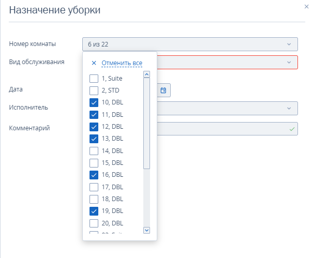Click the Комментарий field label
The width and height of the screenshot is (313, 258).
(29, 128)
